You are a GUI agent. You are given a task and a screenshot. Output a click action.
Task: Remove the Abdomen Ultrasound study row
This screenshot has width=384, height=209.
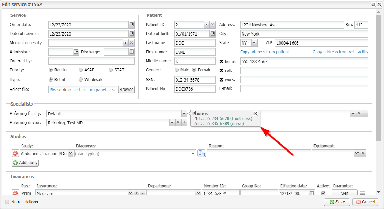[x=15, y=153]
